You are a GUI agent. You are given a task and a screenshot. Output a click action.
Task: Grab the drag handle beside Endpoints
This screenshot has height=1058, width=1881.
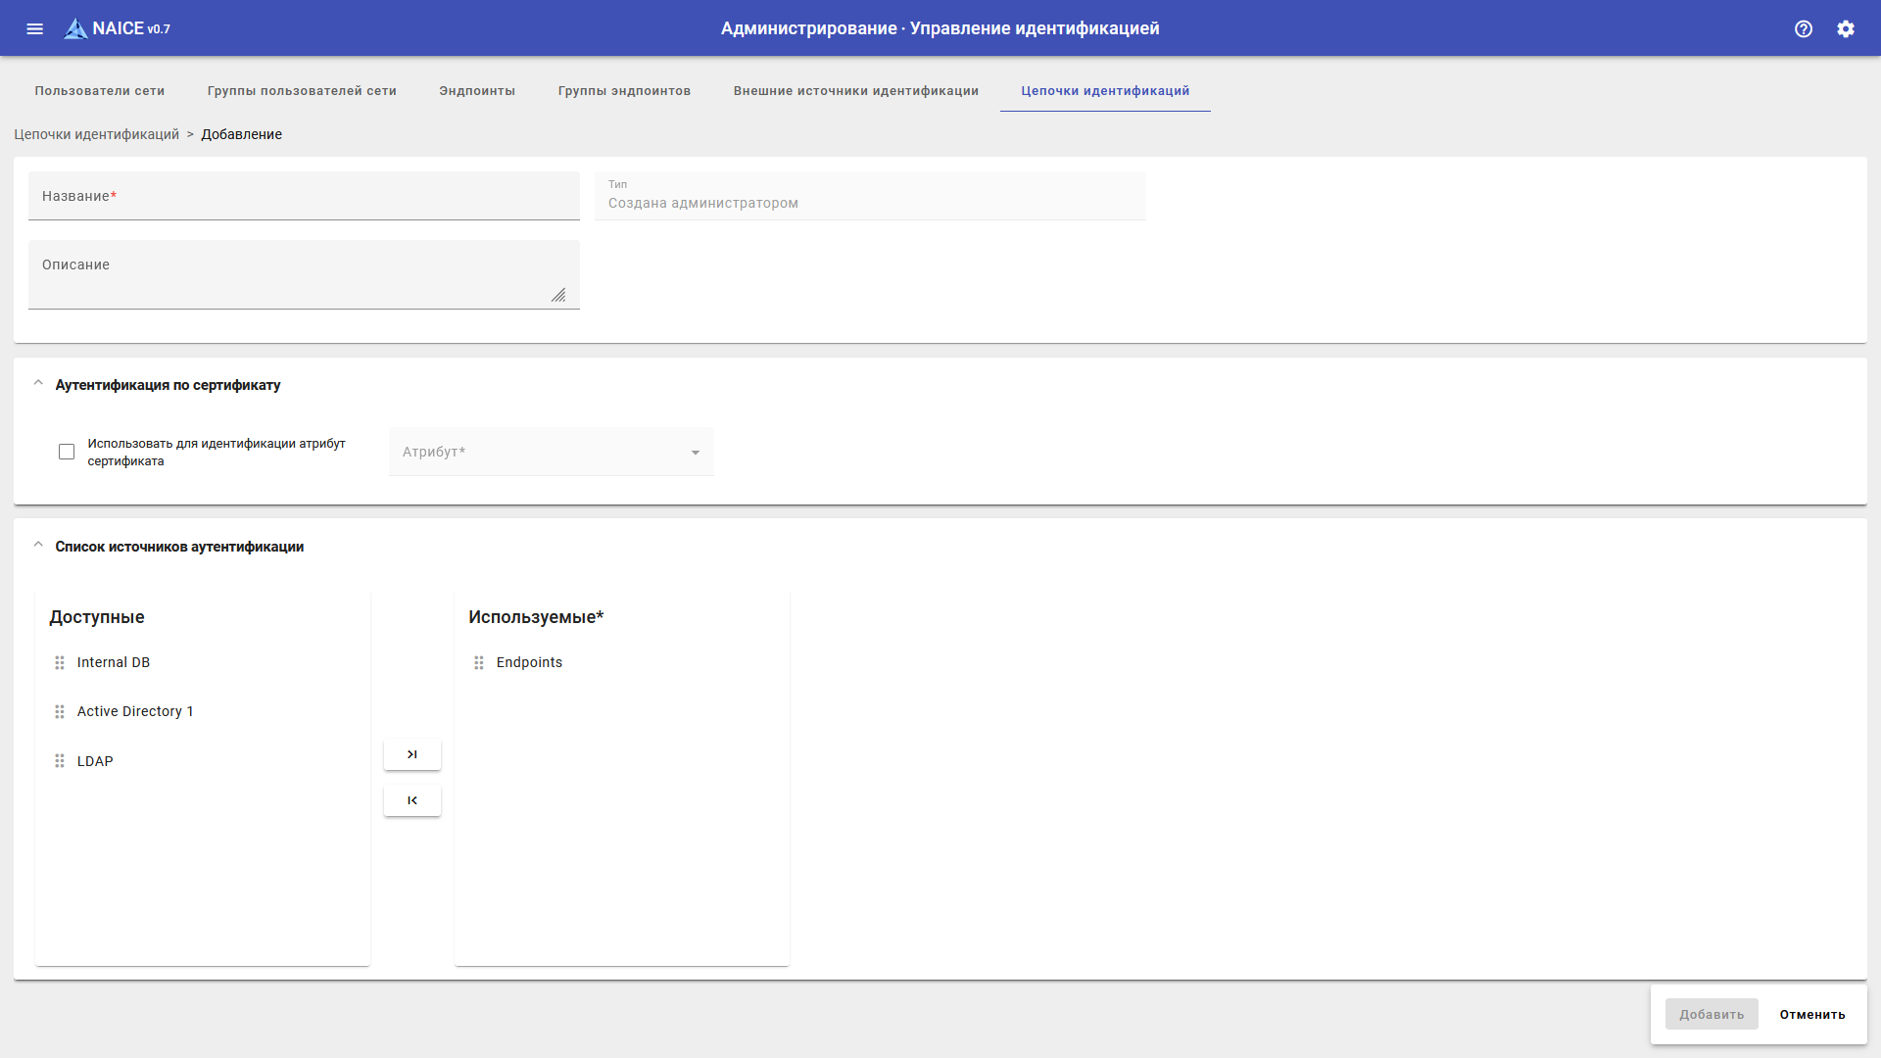tap(479, 663)
